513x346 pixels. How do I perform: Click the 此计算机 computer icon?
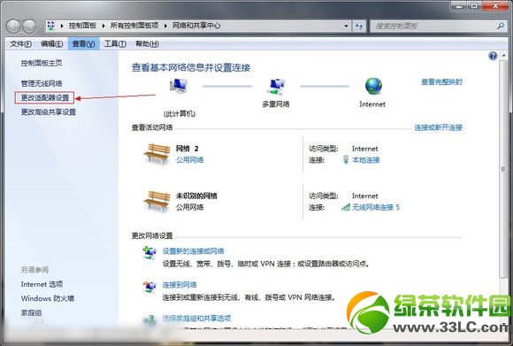coord(179,86)
